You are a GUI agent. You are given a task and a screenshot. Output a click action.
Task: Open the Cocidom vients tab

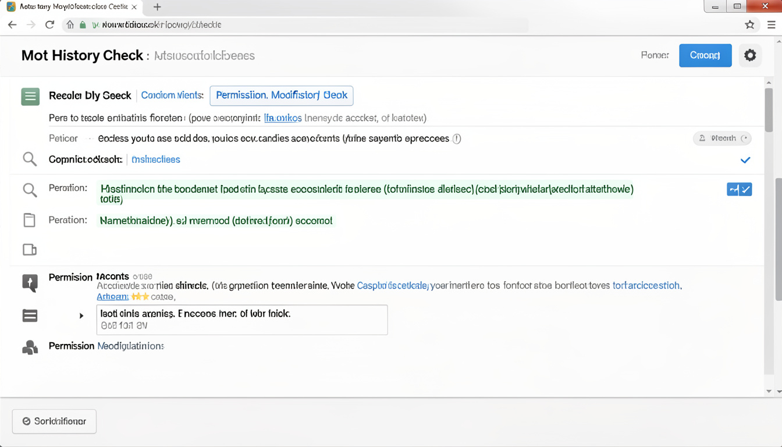pyautogui.click(x=172, y=95)
